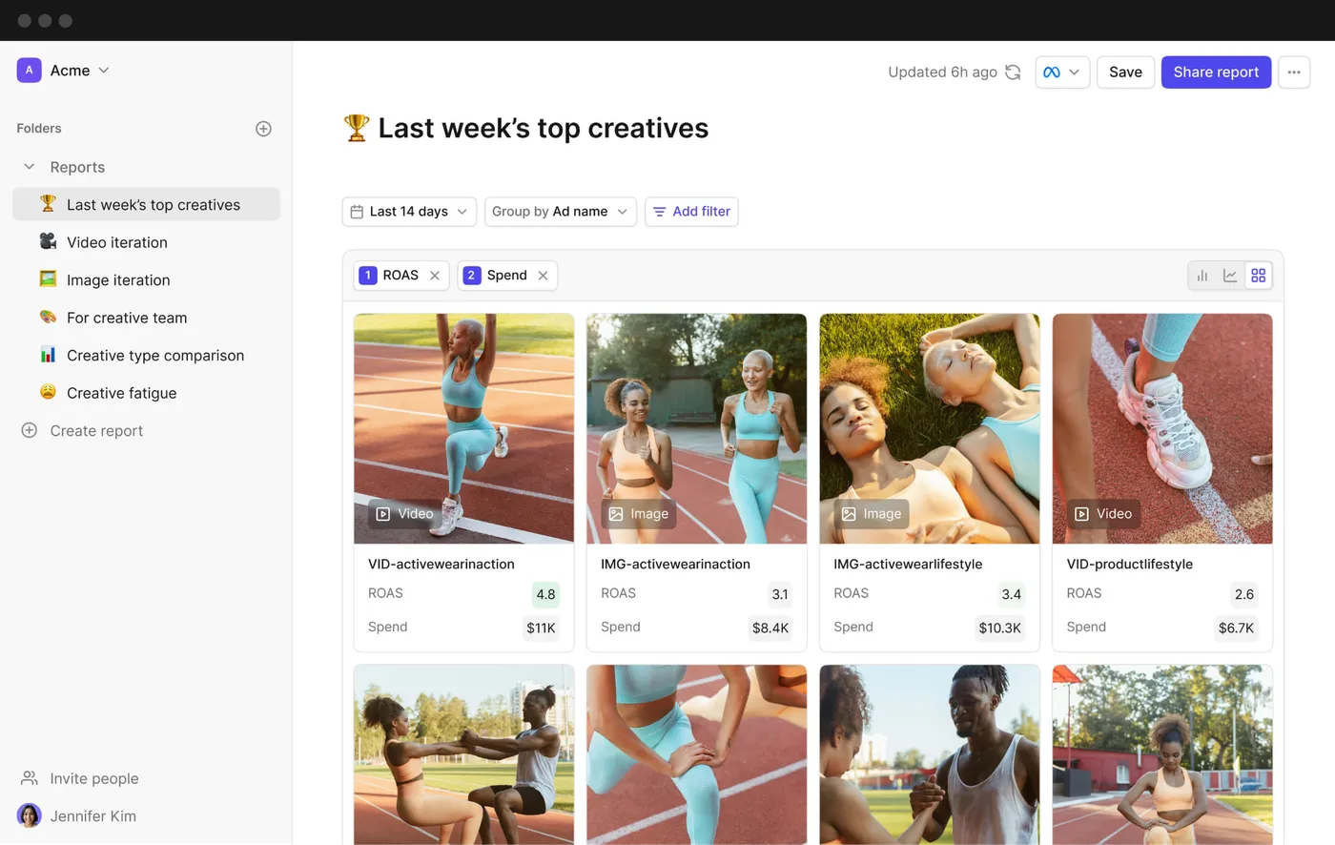Viewport: 1335px width, 845px height.
Task: Remove the ROAS metric chip
Action: (x=435, y=276)
